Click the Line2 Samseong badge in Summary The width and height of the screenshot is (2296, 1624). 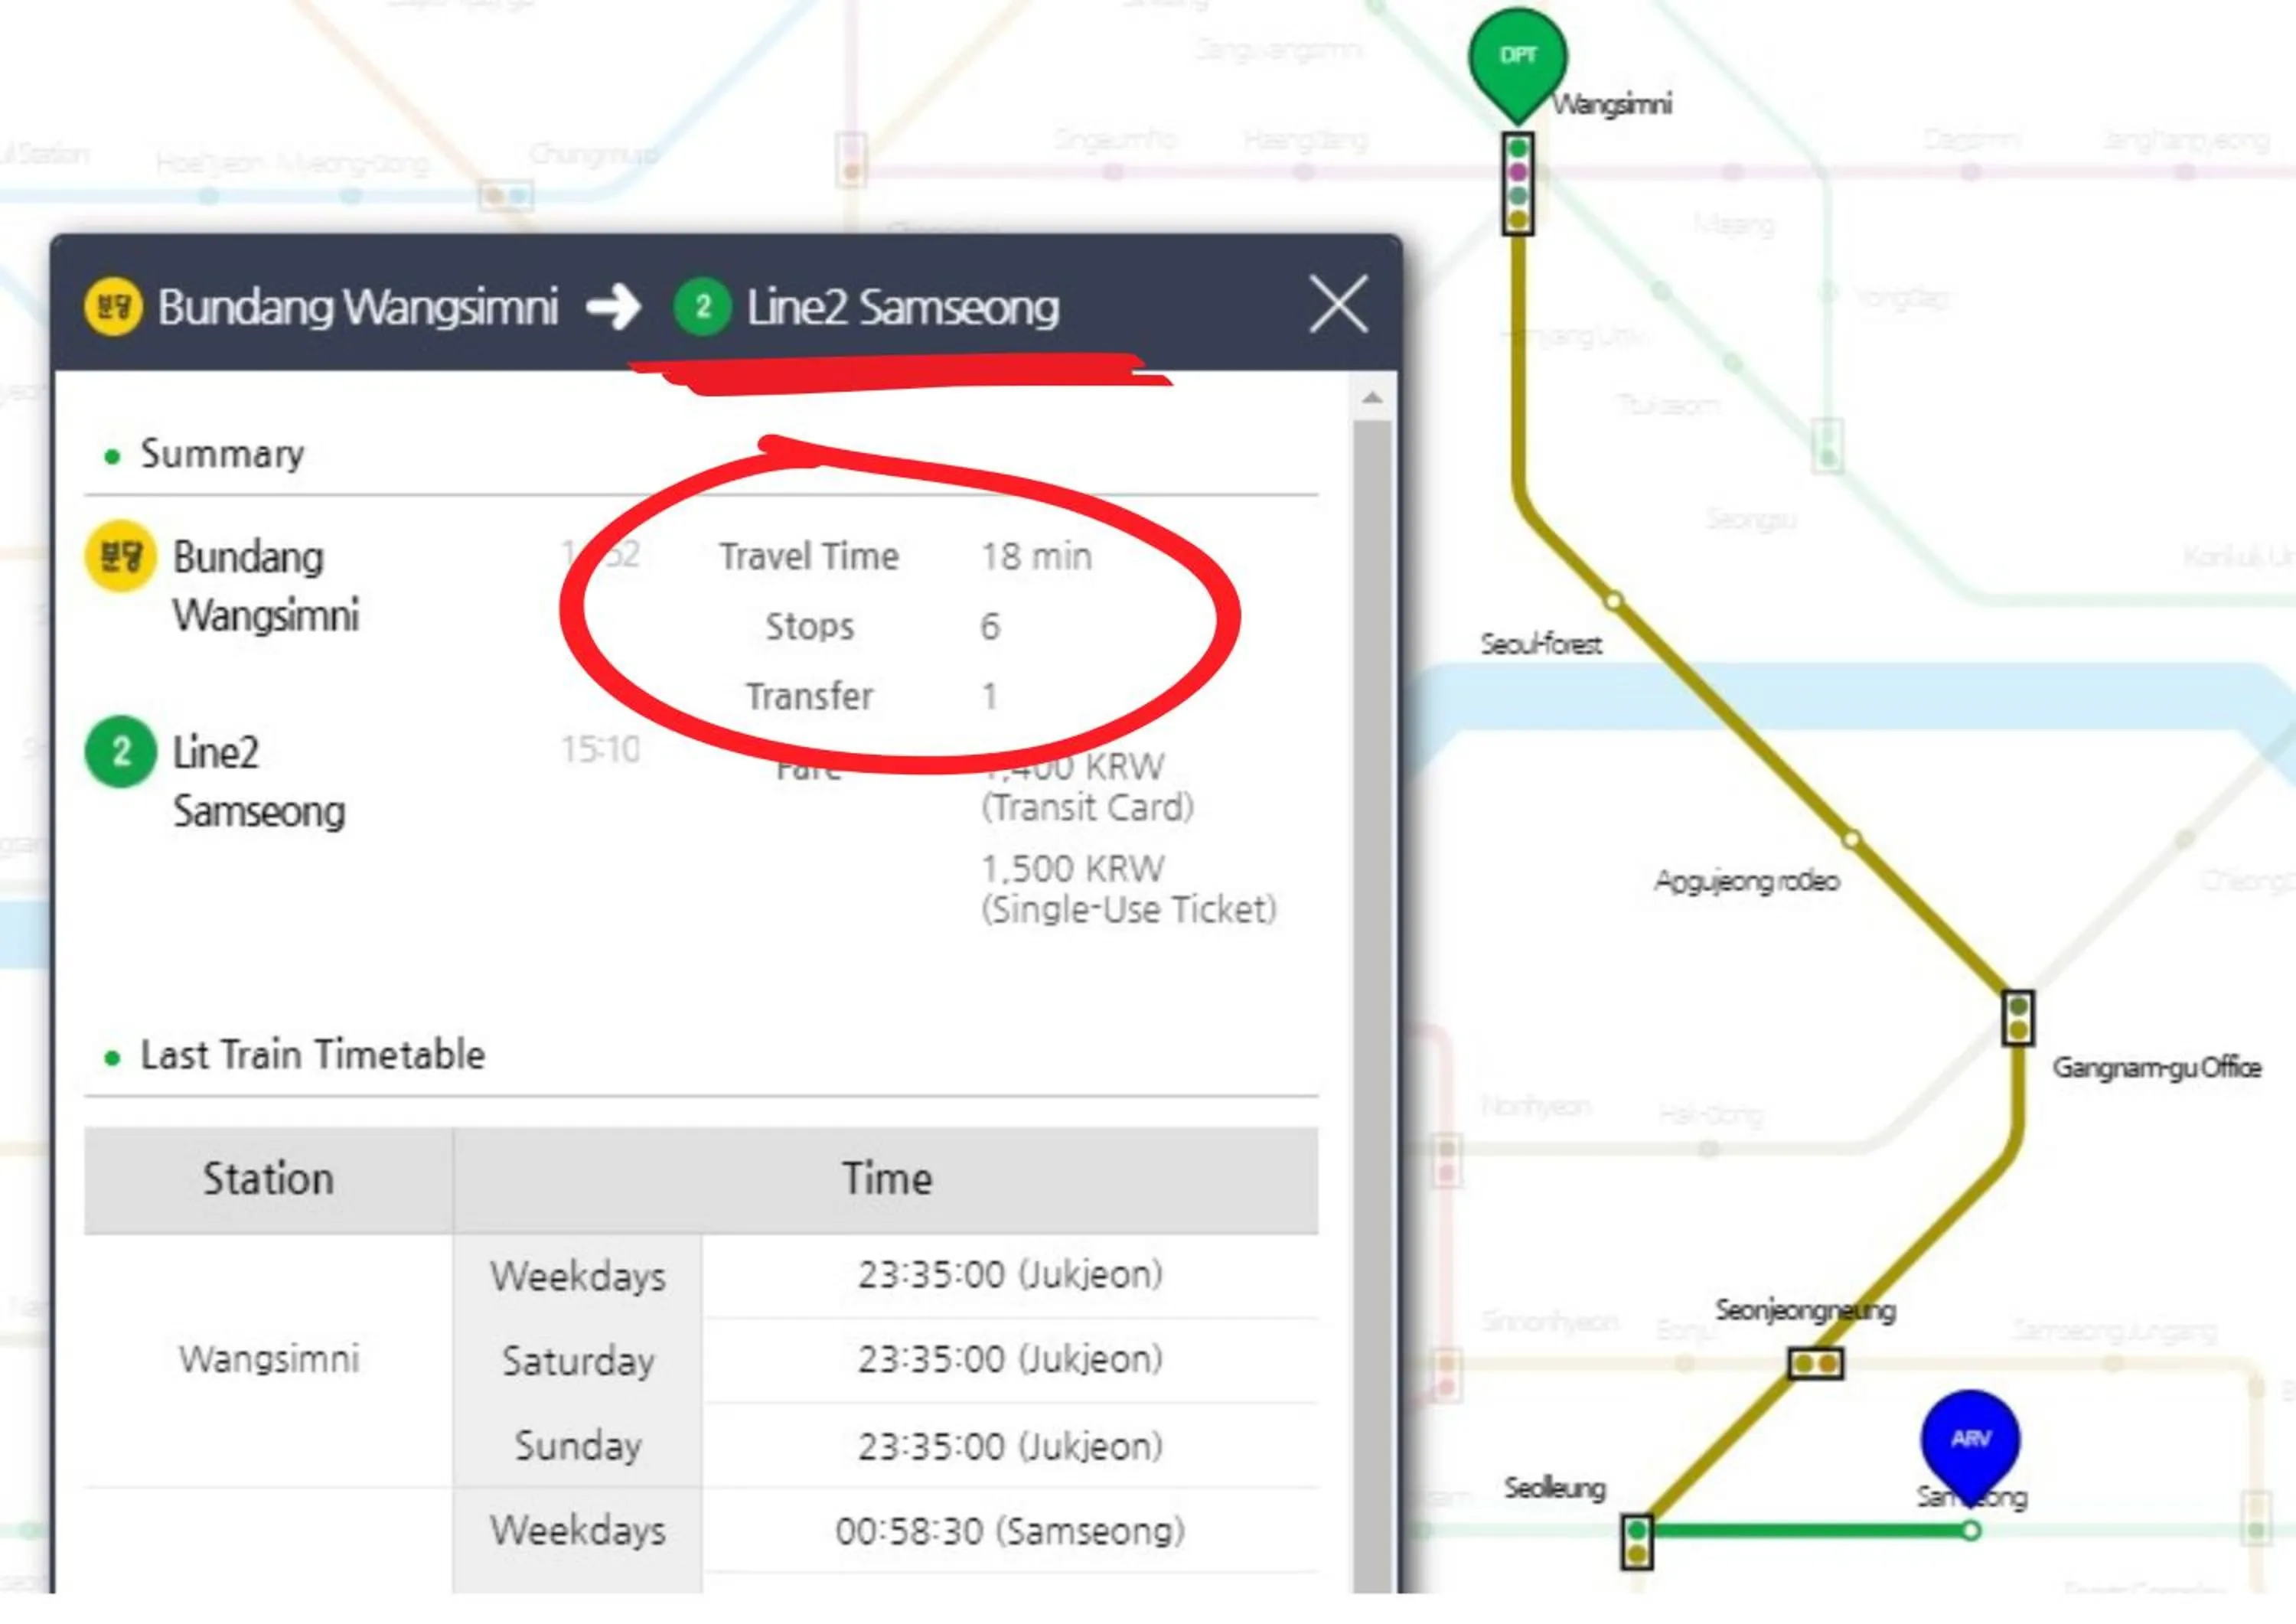tap(120, 752)
